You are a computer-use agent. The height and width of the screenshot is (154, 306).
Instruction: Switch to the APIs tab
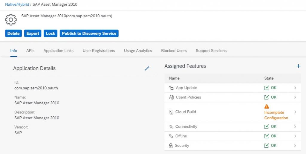[30, 51]
